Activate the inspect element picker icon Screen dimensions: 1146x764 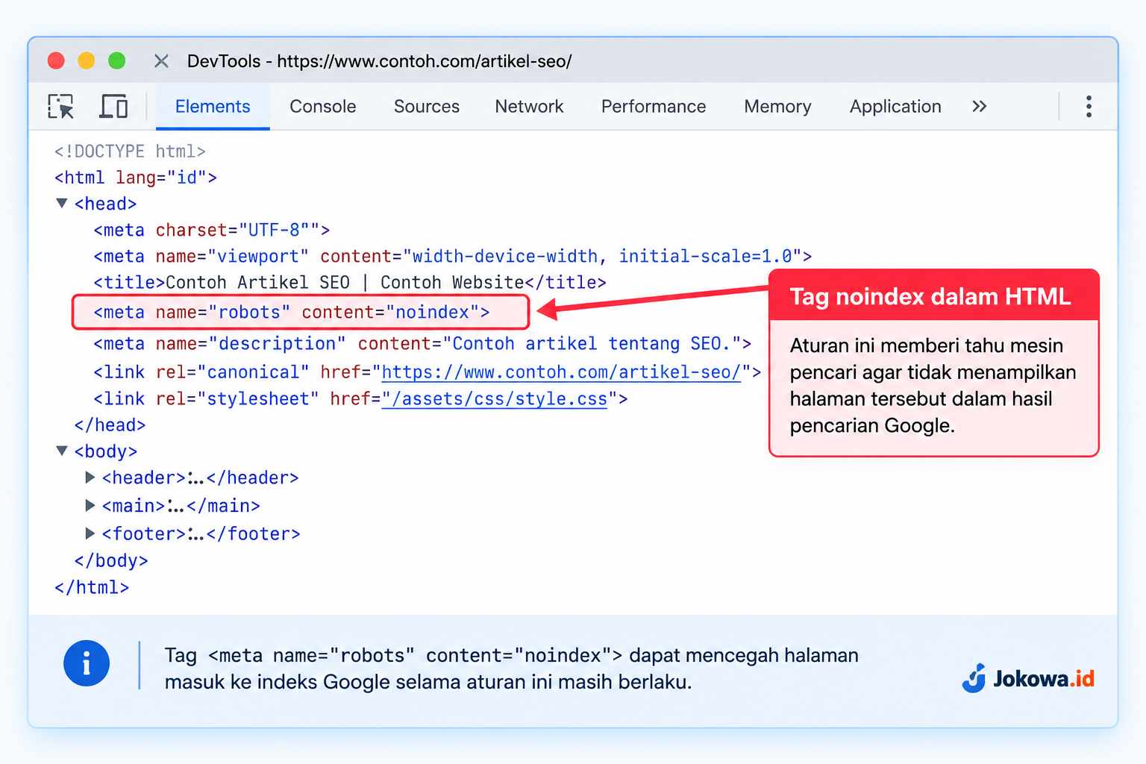click(60, 107)
